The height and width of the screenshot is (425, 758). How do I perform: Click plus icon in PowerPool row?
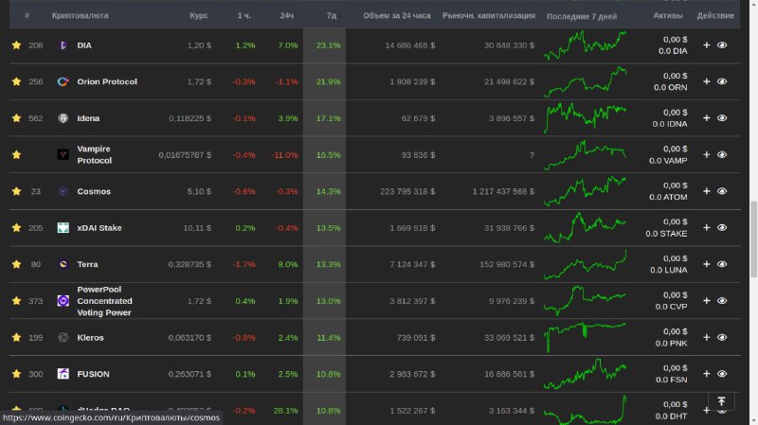tap(706, 301)
